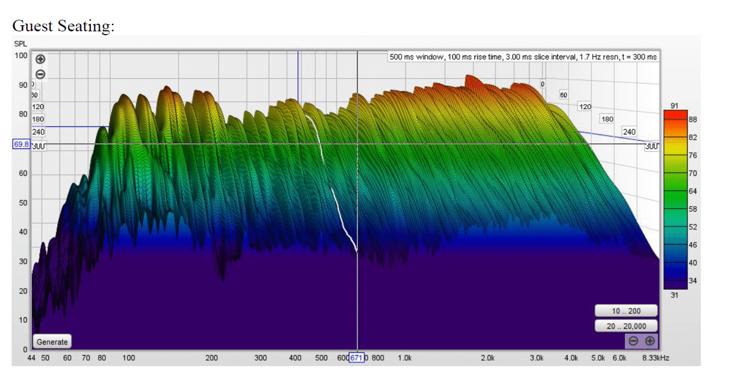Click the red top of the color scale

[675, 114]
